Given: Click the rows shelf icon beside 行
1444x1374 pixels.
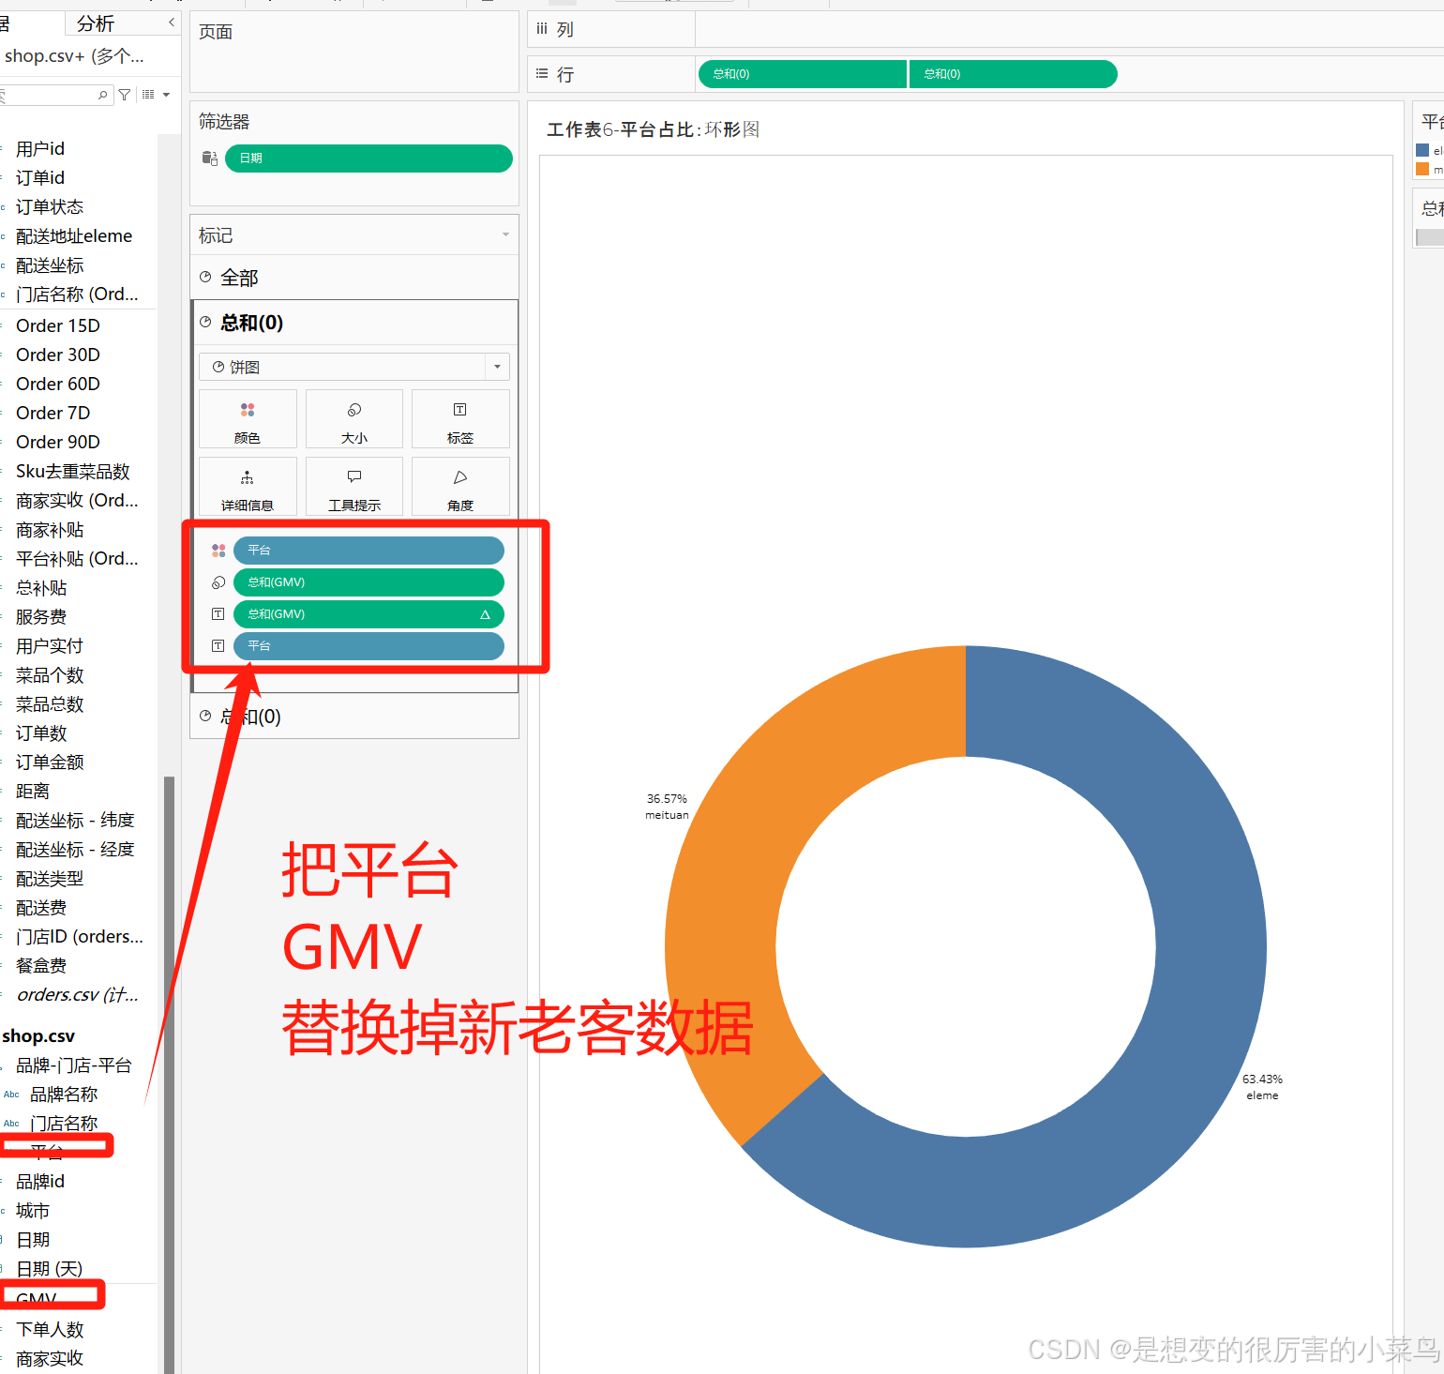Looking at the screenshot, I should click(x=542, y=74).
